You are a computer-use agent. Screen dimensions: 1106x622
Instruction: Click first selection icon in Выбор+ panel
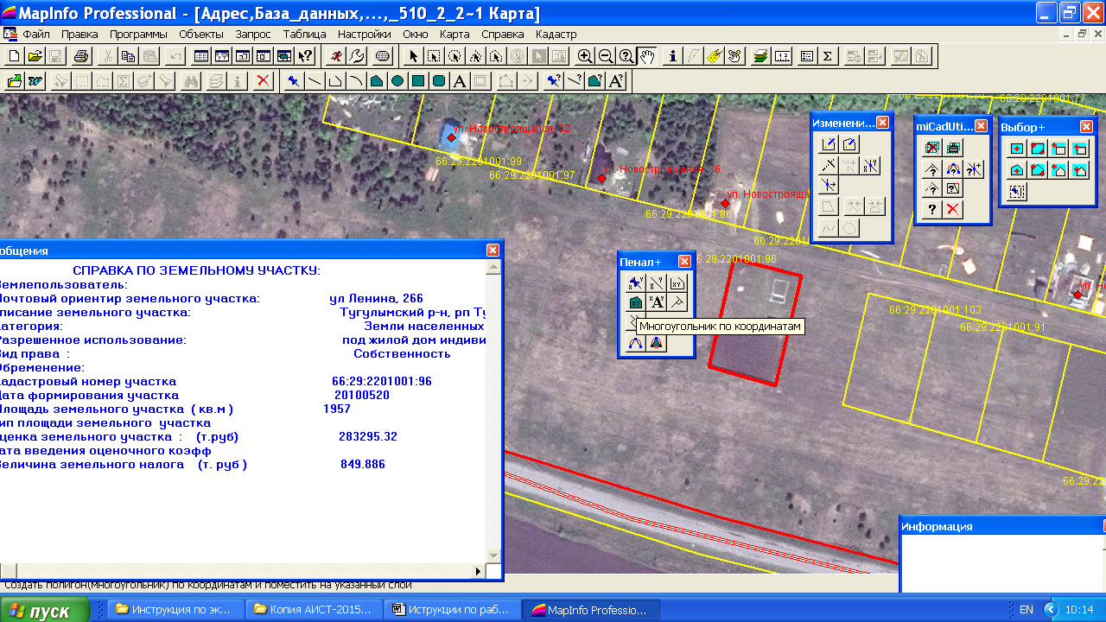(1017, 148)
